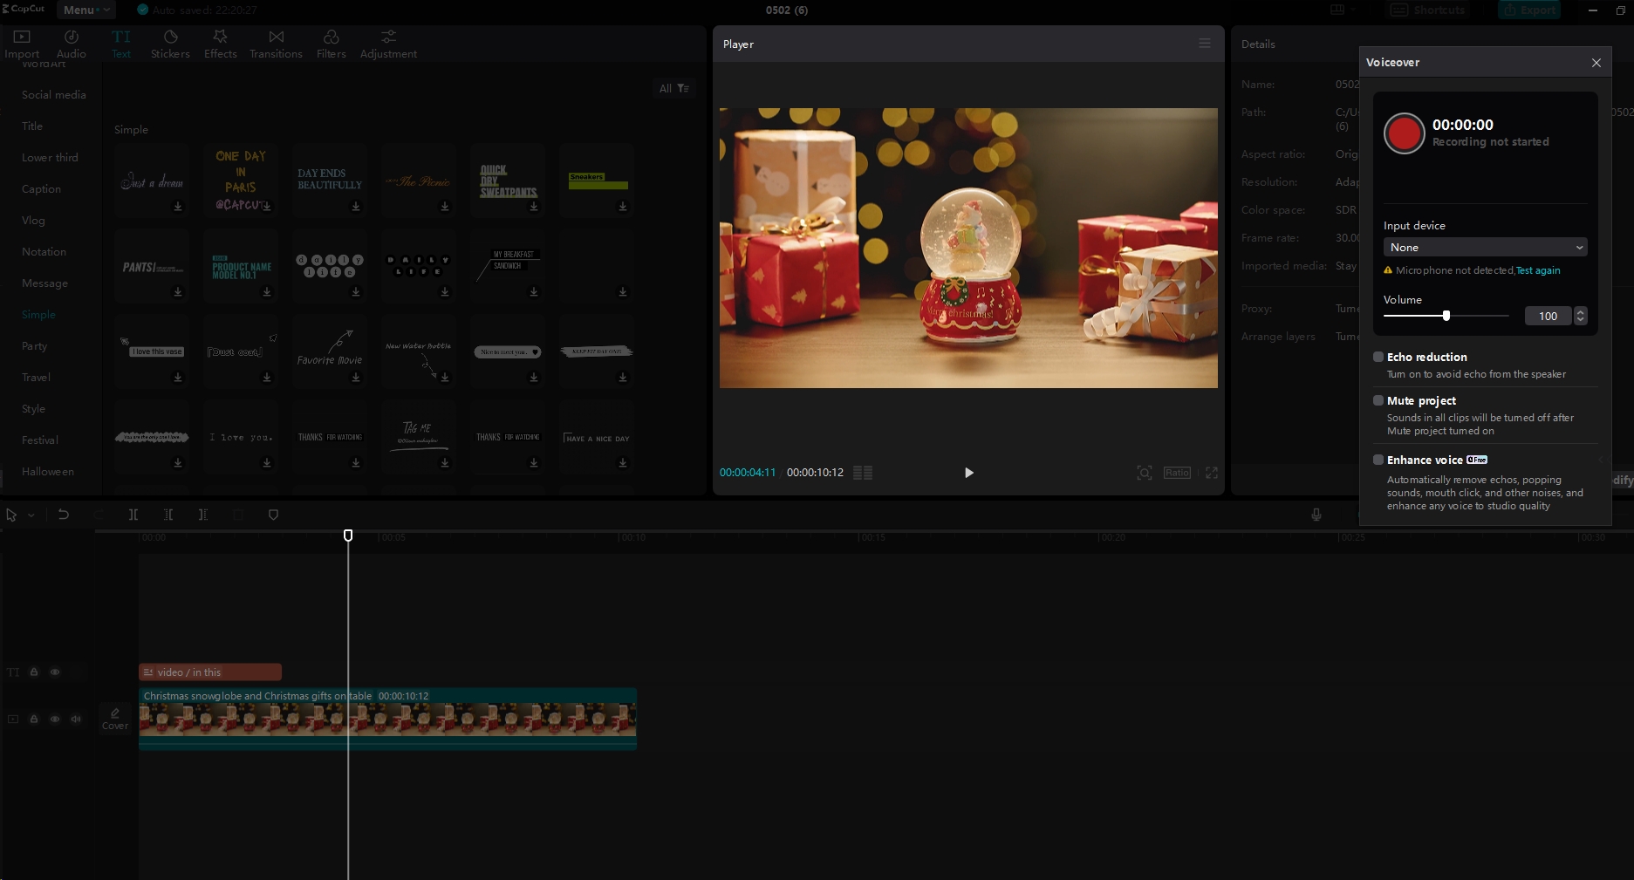This screenshot has height=880, width=1634.
Task: Select the Text tab
Action: coord(121,44)
